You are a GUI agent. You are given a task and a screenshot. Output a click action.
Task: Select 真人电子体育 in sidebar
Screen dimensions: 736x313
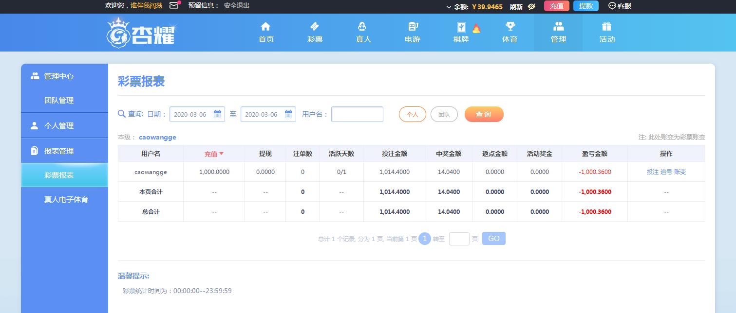(64, 199)
